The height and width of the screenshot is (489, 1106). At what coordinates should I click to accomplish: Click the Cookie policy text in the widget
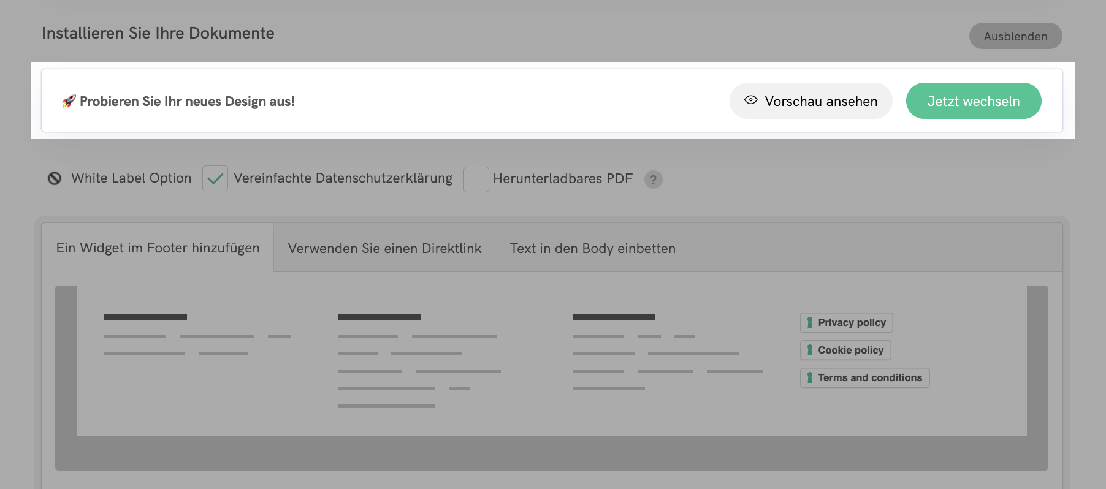click(x=850, y=351)
